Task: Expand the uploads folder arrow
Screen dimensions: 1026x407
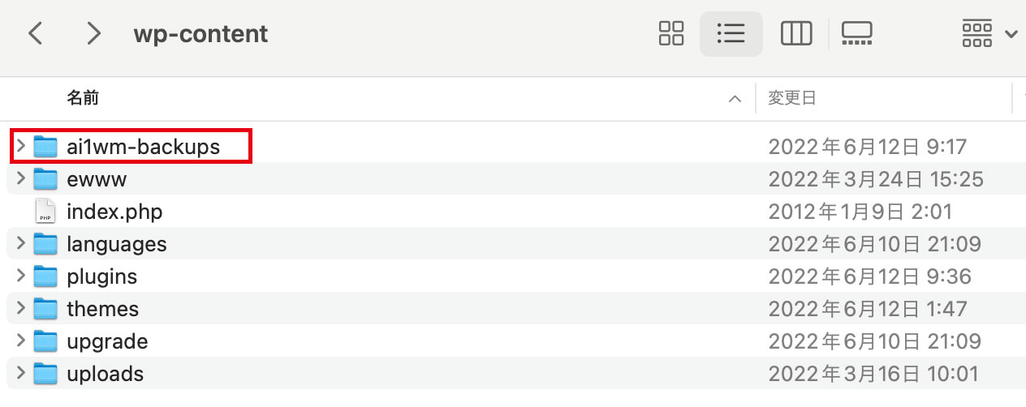Action: click(x=21, y=374)
